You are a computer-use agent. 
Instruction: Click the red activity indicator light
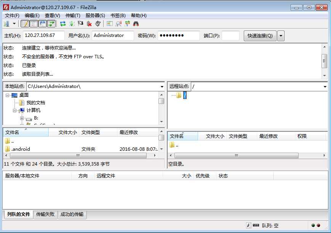pos(318,225)
